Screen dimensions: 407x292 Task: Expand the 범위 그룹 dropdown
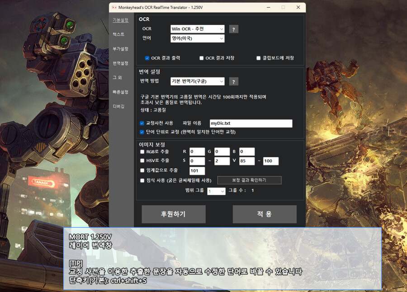point(217,191)
